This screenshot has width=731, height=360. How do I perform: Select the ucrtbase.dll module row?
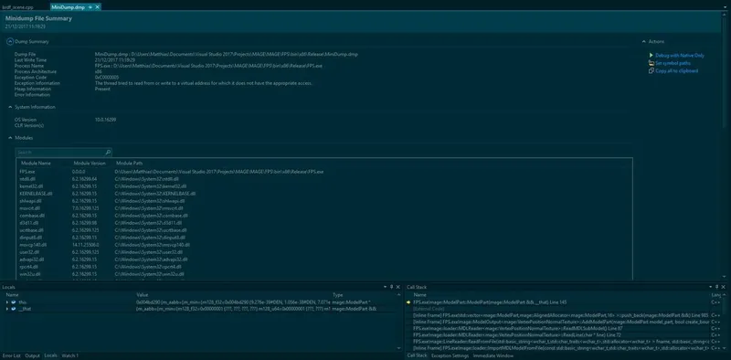324,230
